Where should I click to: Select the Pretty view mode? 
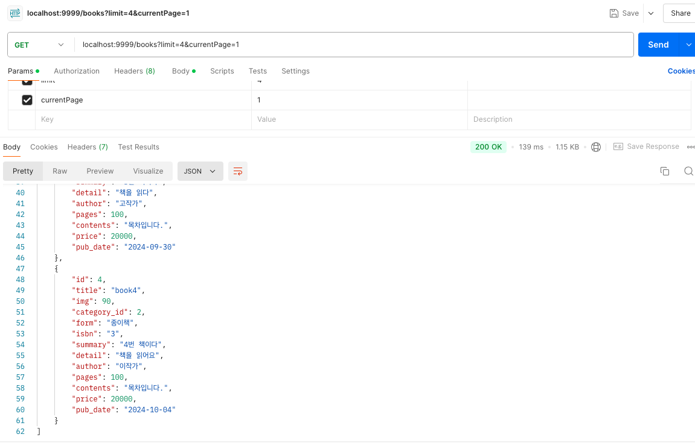(23, 171)
